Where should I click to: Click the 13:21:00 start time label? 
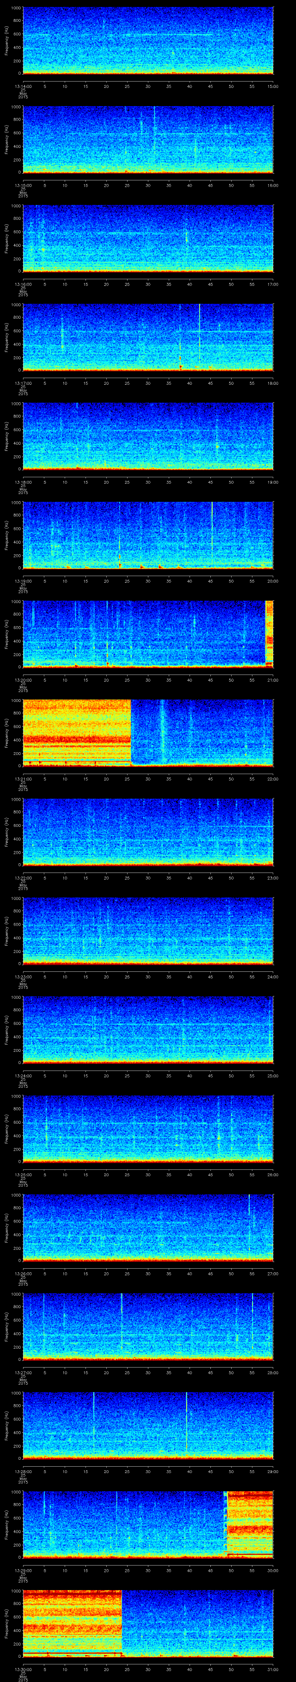[23, 778]
